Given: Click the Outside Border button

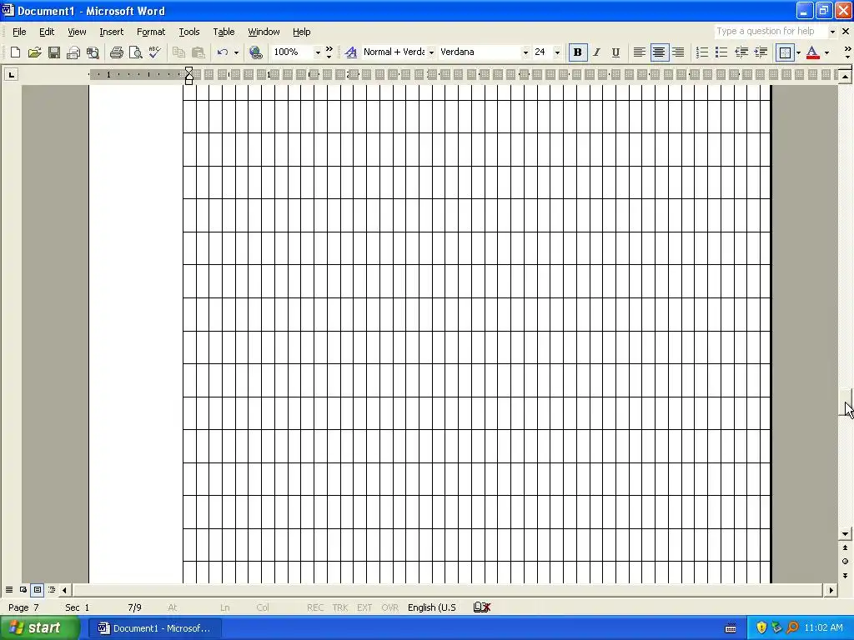Looking at the screenshot, I should coord(785,52).
